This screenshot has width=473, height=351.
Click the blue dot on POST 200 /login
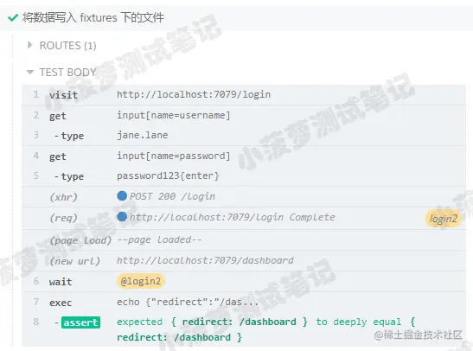pyautogui.click(x=122, y=196)
